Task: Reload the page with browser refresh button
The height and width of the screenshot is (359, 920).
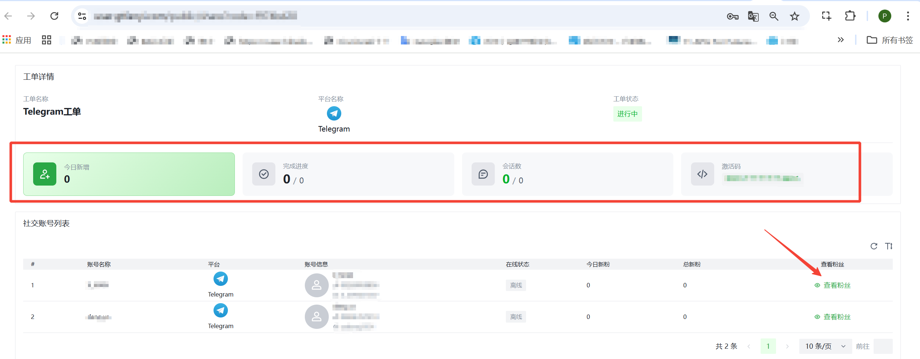Action: 54,16
